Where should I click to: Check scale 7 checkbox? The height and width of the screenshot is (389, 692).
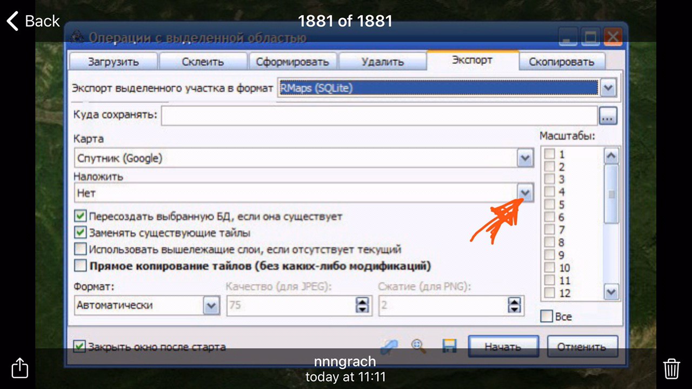pos(549,230)
